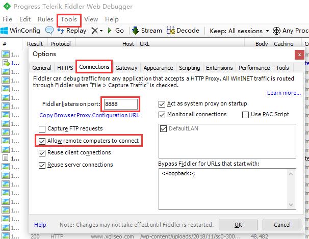Open the Keep: All sessions dropdown
Screen dimensions: 309x239
point(239,31)
